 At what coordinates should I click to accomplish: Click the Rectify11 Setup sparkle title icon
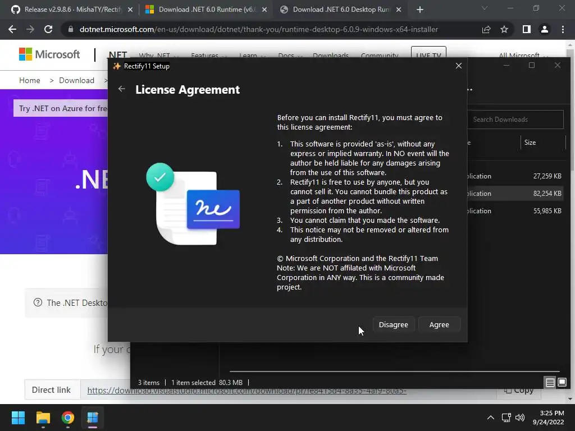117,66
